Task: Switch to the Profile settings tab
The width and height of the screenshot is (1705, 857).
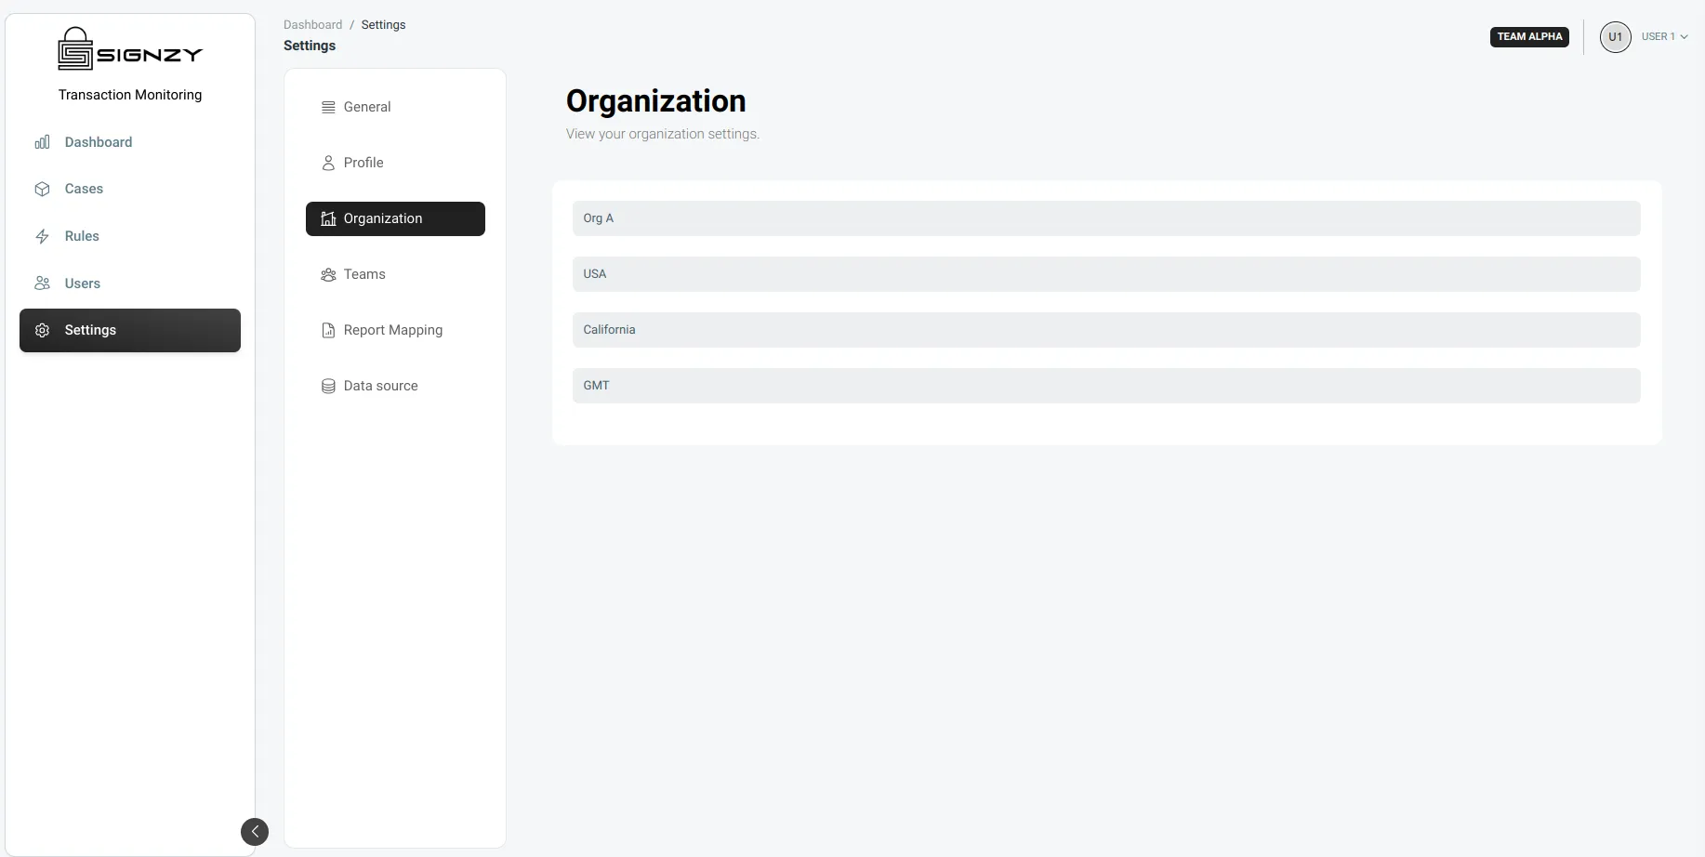Action: 395,163
